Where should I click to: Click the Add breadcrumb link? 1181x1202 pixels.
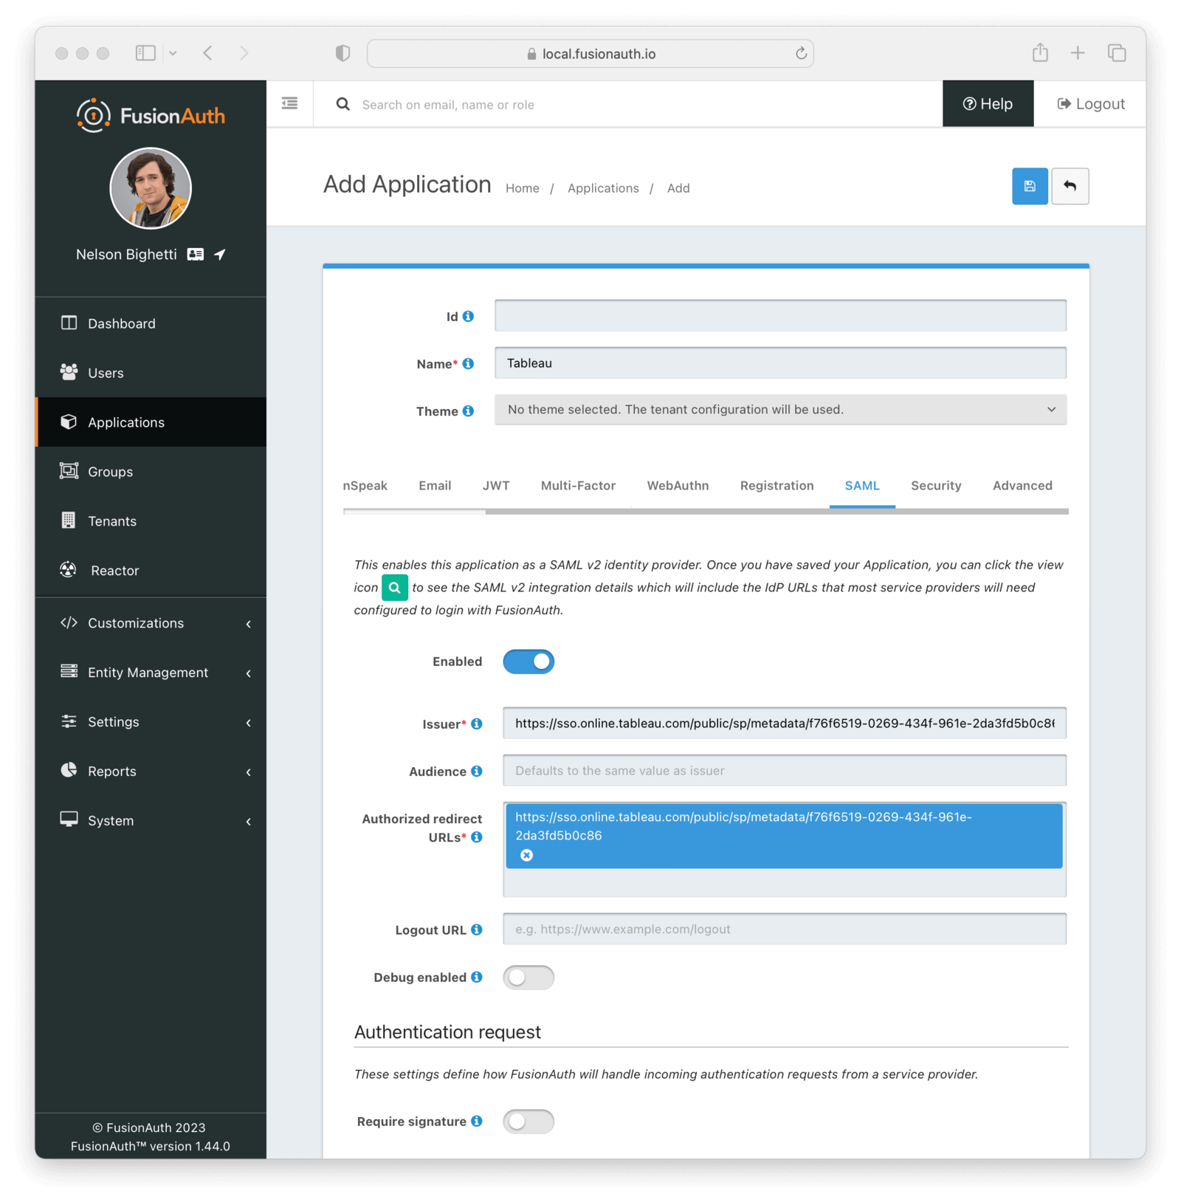pos(678,188)
